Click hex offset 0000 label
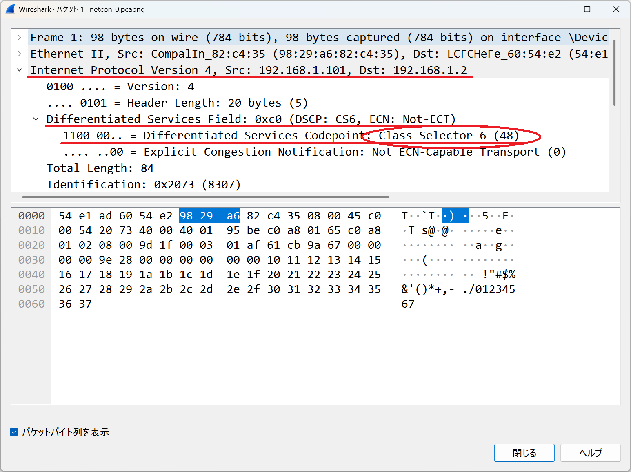The height and width of the screenshot is (472, 631). coord(31,215)
